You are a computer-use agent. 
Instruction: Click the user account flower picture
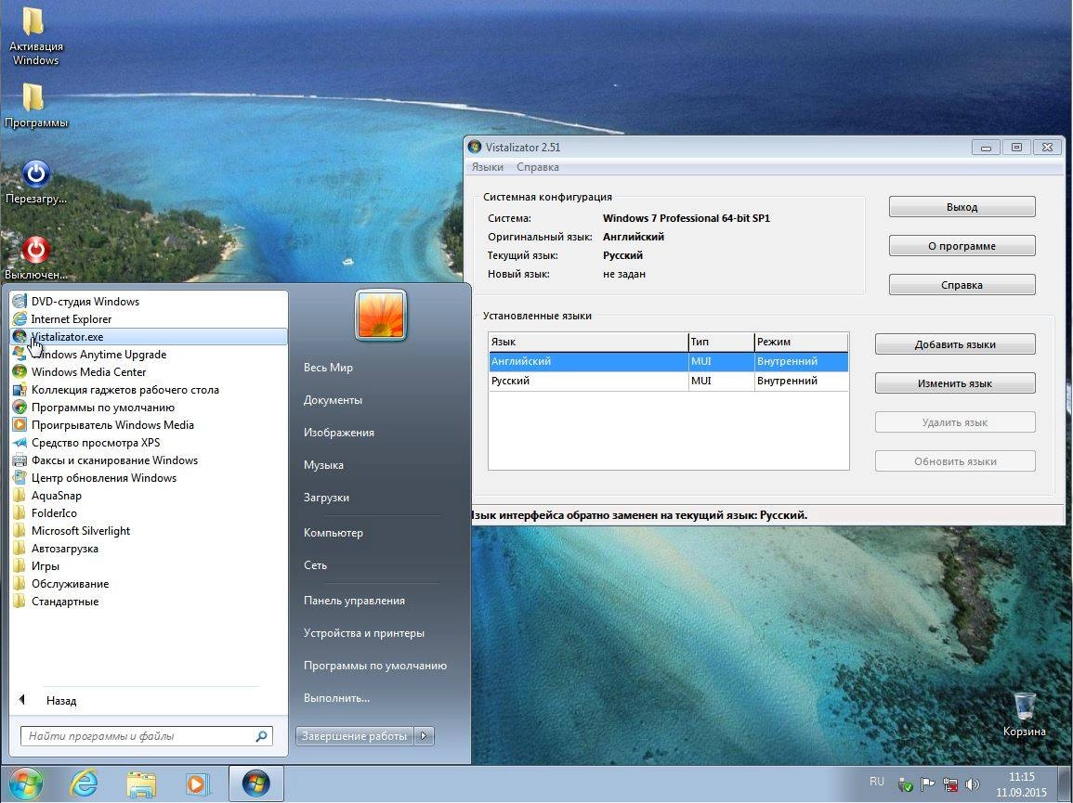coord(381,316)
